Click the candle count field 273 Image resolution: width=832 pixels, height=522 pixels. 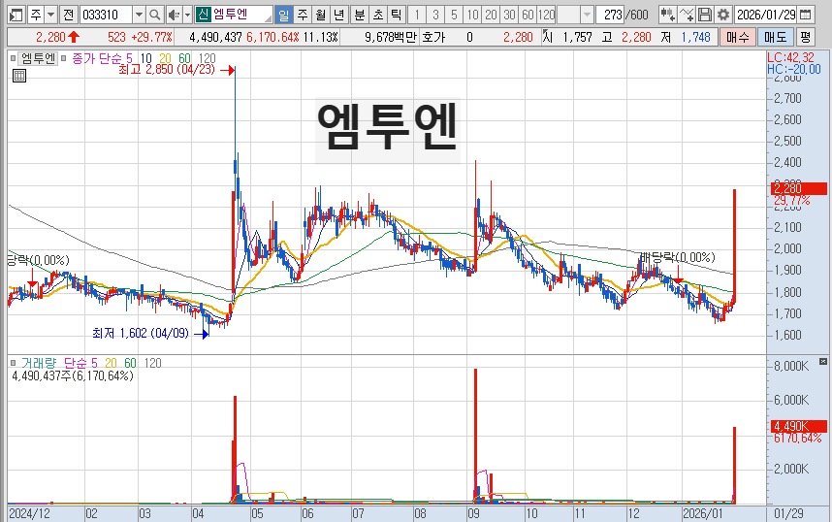[x=610, y=15]
